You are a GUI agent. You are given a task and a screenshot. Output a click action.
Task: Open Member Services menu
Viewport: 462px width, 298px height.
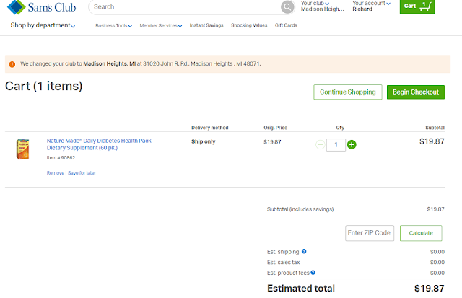pyautogui.click(x=160, y=25)
